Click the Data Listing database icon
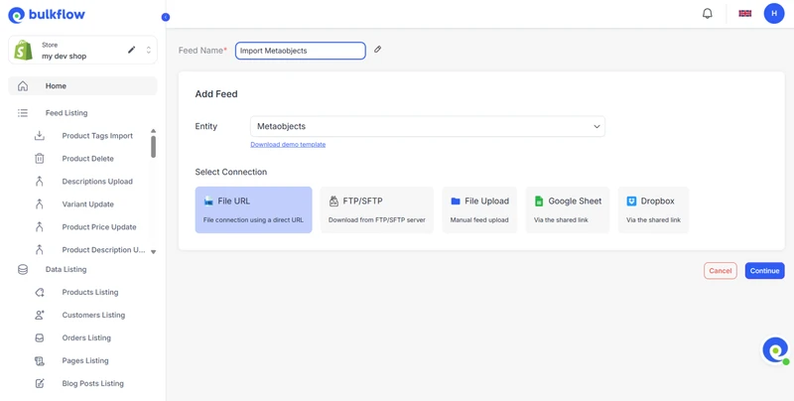 [x=23, y=269]
